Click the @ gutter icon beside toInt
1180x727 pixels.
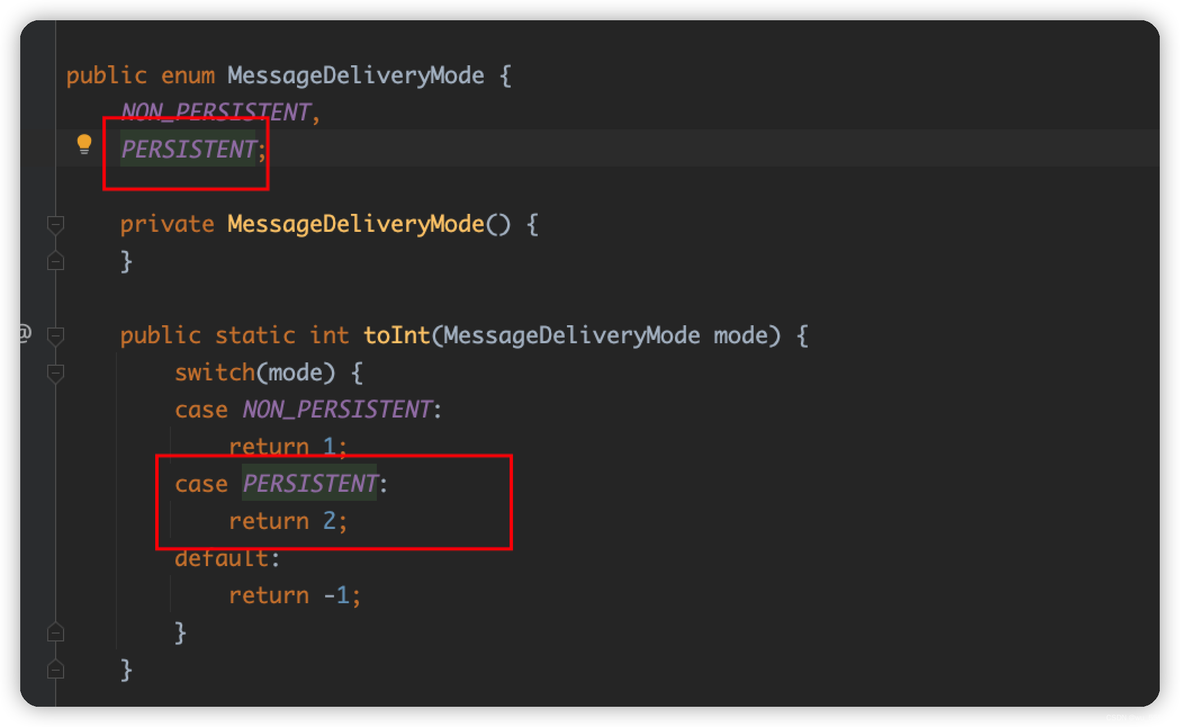25,333
